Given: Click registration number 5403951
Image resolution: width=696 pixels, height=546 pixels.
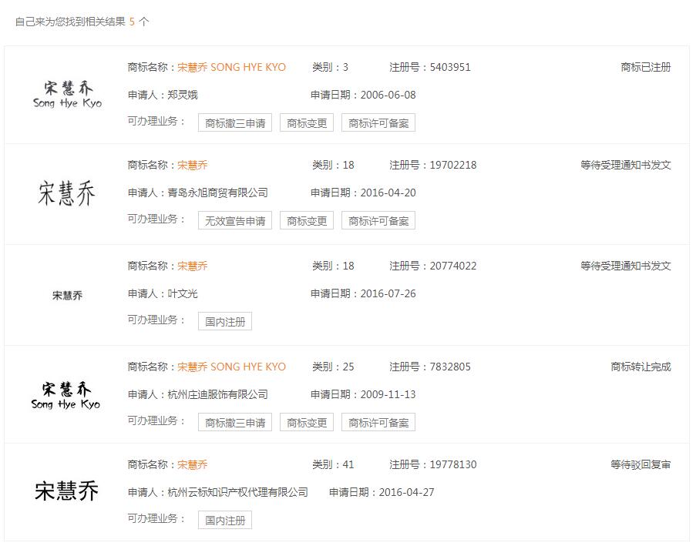Looking at the screenshot, I should pos(450,67).
